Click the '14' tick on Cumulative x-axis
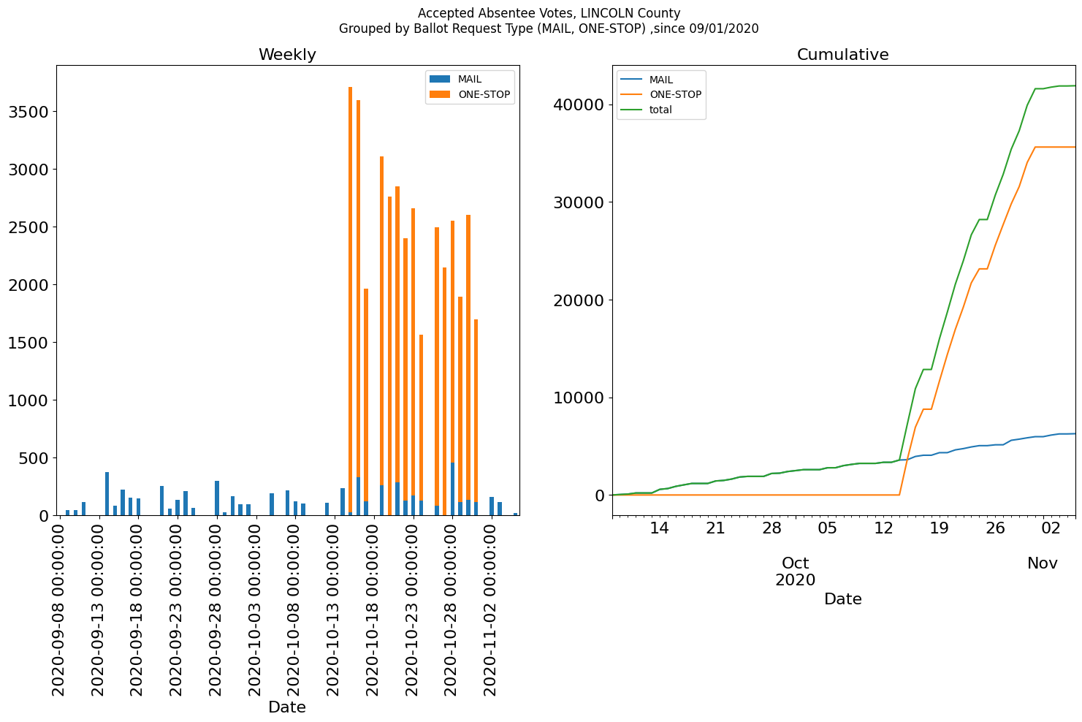This screenshot has width=1082, height=722. pos(660,529)
